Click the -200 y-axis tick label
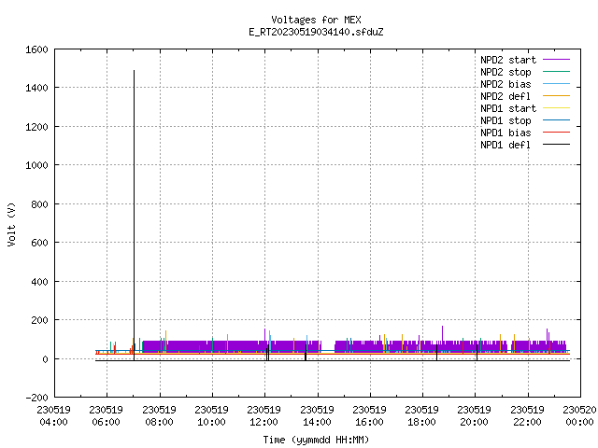Screen dimensions: 598x448 tap(36, 398)
